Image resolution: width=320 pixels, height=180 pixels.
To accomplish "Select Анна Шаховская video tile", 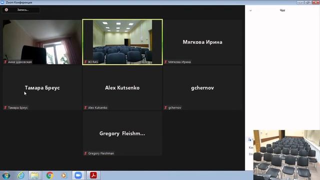I will [x=42, y=42].
